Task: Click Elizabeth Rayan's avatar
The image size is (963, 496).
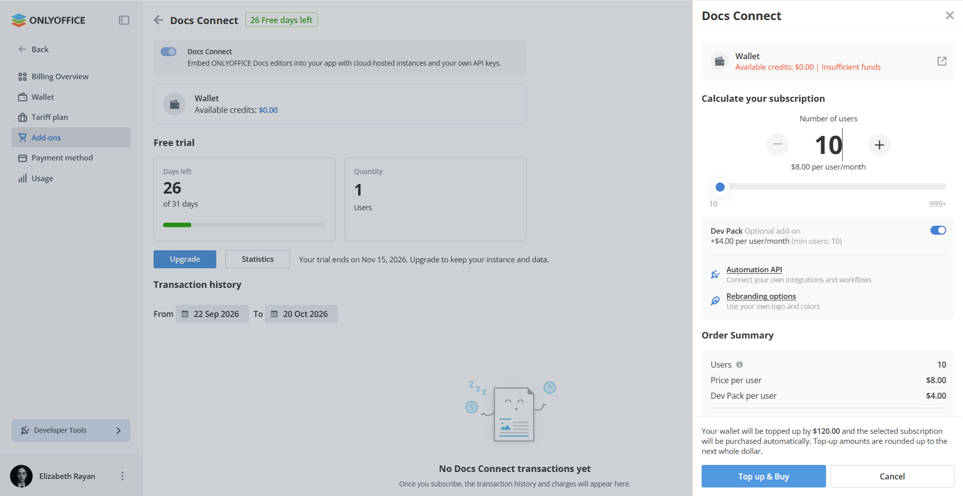Action: pyautogui.click(x=21, y=476)
